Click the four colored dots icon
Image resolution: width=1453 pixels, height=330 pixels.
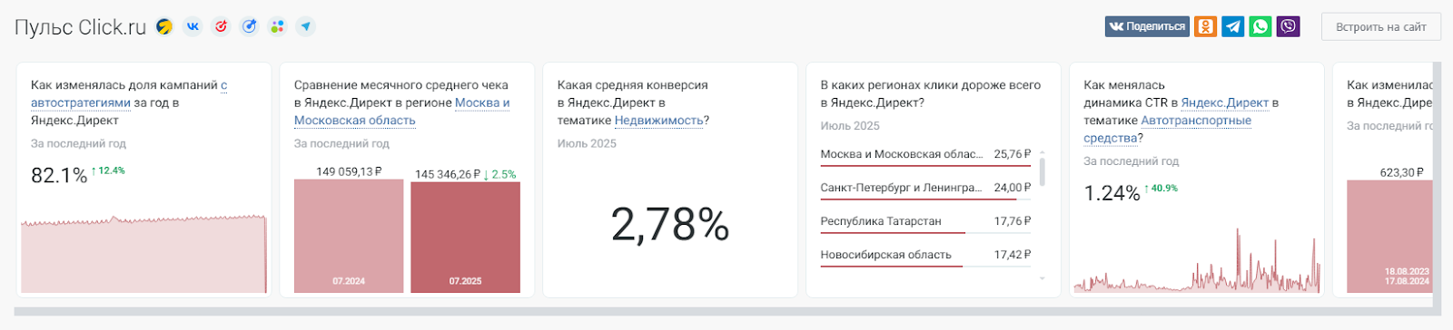pos(277,26)
